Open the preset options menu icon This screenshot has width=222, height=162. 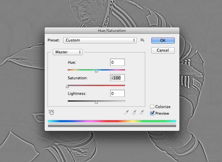click(142, 40)
